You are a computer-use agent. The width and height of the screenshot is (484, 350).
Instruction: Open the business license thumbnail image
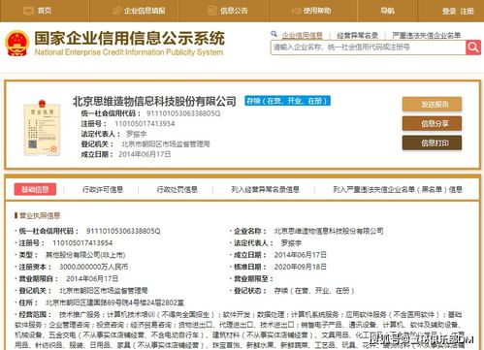[43, 128]
